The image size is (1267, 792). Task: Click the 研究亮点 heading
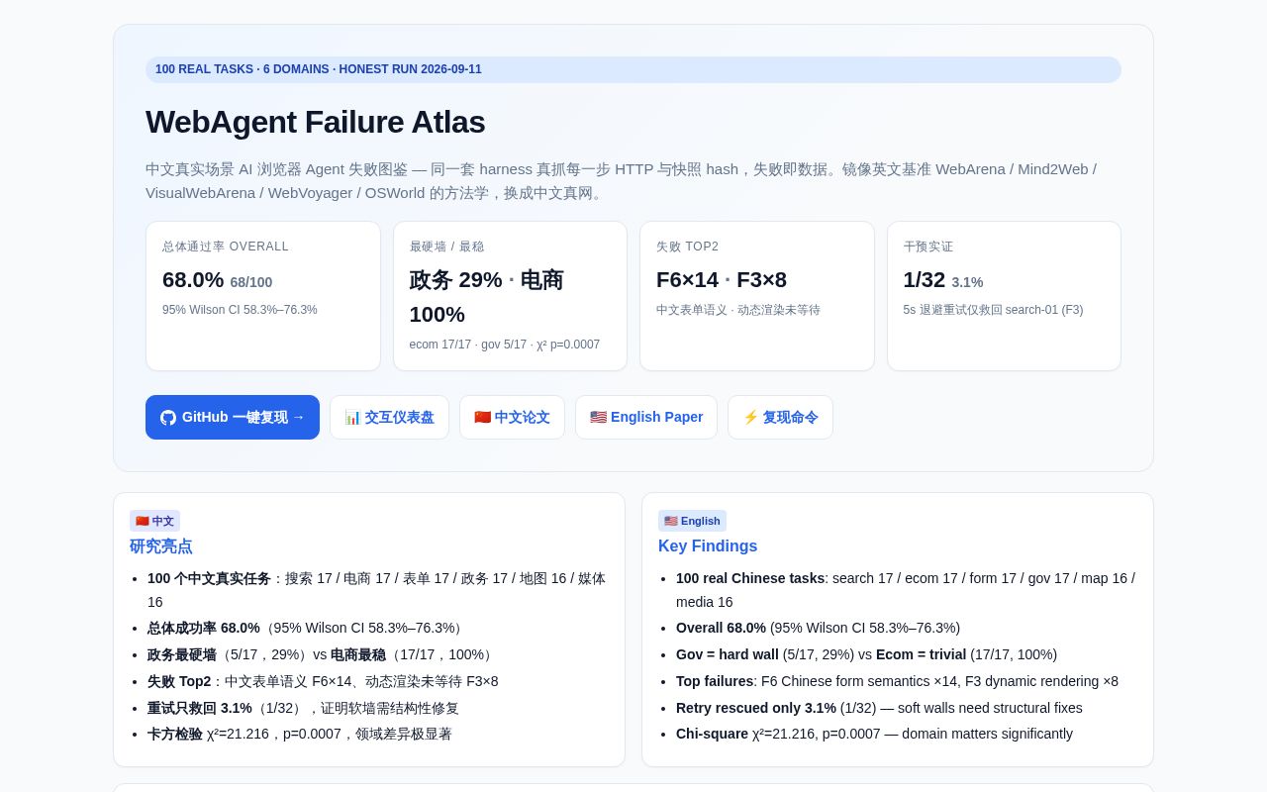tap(160, 546)
